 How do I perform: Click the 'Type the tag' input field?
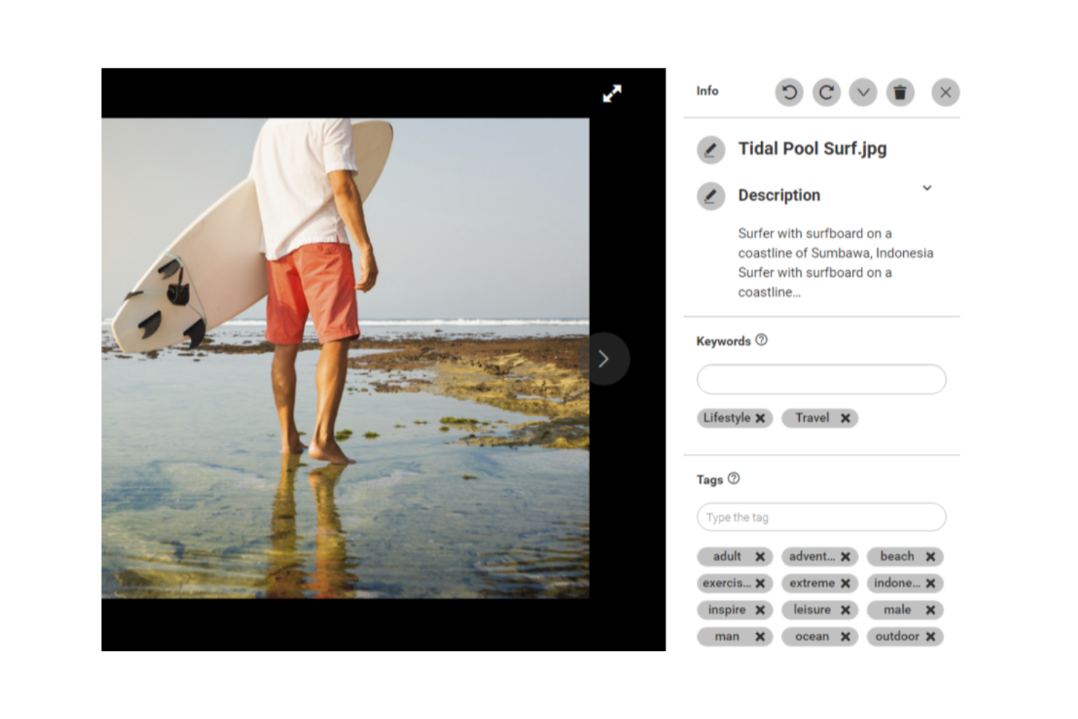(x=821, y=517)
